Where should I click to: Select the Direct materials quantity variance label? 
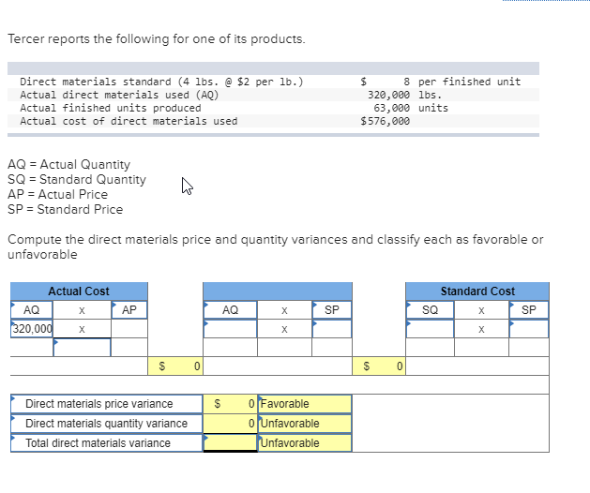click(107, 424)
